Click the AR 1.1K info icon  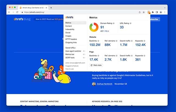tap(108, 31)
